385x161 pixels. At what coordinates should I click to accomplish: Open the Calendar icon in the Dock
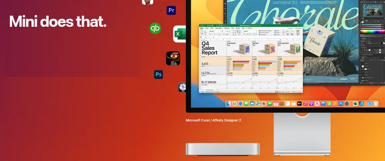[x=276, y=103]
